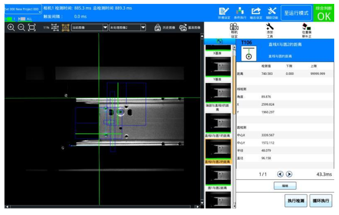339x215 pixels.
Task: Click the 执行检测 button
Action: point(296,201)
